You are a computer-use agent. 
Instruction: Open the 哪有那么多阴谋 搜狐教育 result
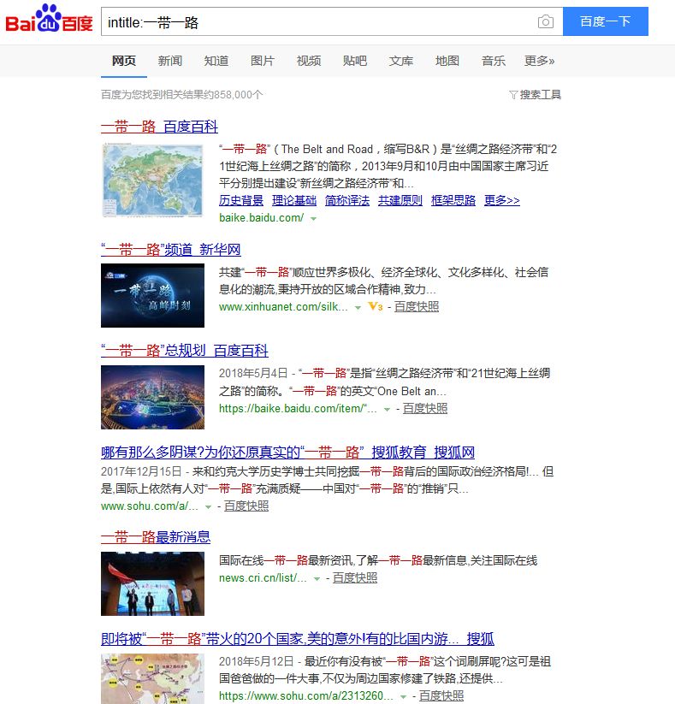287,453
